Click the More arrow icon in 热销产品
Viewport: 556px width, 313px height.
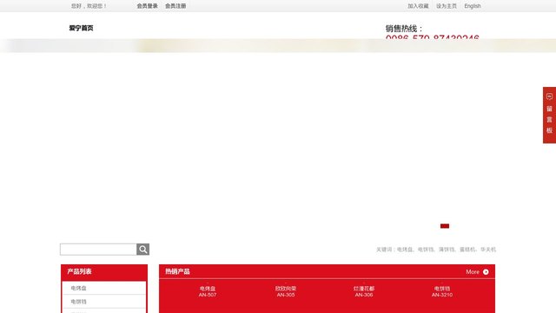pos(486,272)
